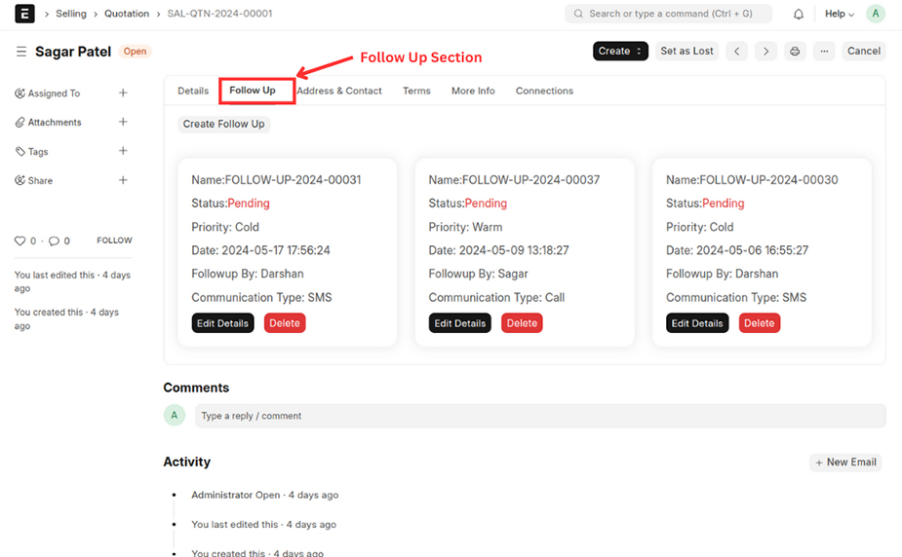Image resolution: width=902 pixels, height=557 pixels.
Task: Add assignment with Assigned To plus
Action: tap(123, 93)
